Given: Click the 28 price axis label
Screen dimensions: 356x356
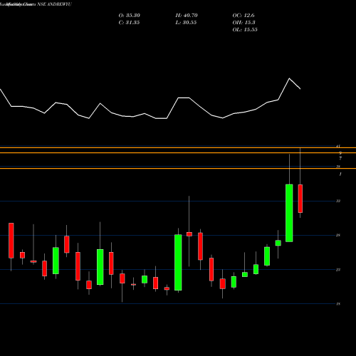Looking at the screenshot, I should (338, 235).
